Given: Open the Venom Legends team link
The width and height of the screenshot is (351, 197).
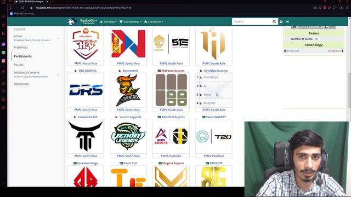Looking at the screenshot, I should pos(131,117).
